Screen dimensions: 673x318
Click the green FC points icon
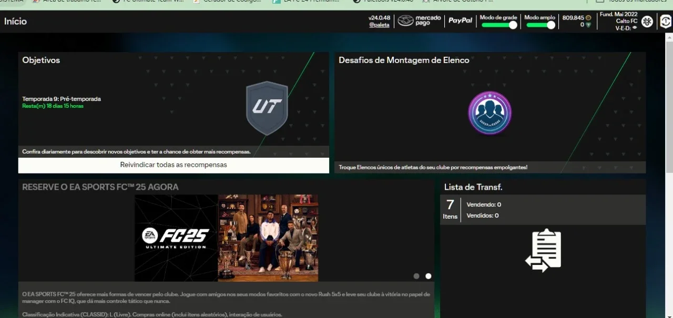coord(588,25)
